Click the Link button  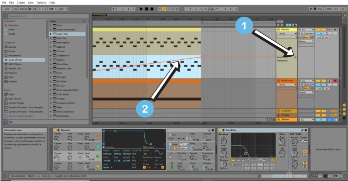(7, 9)
